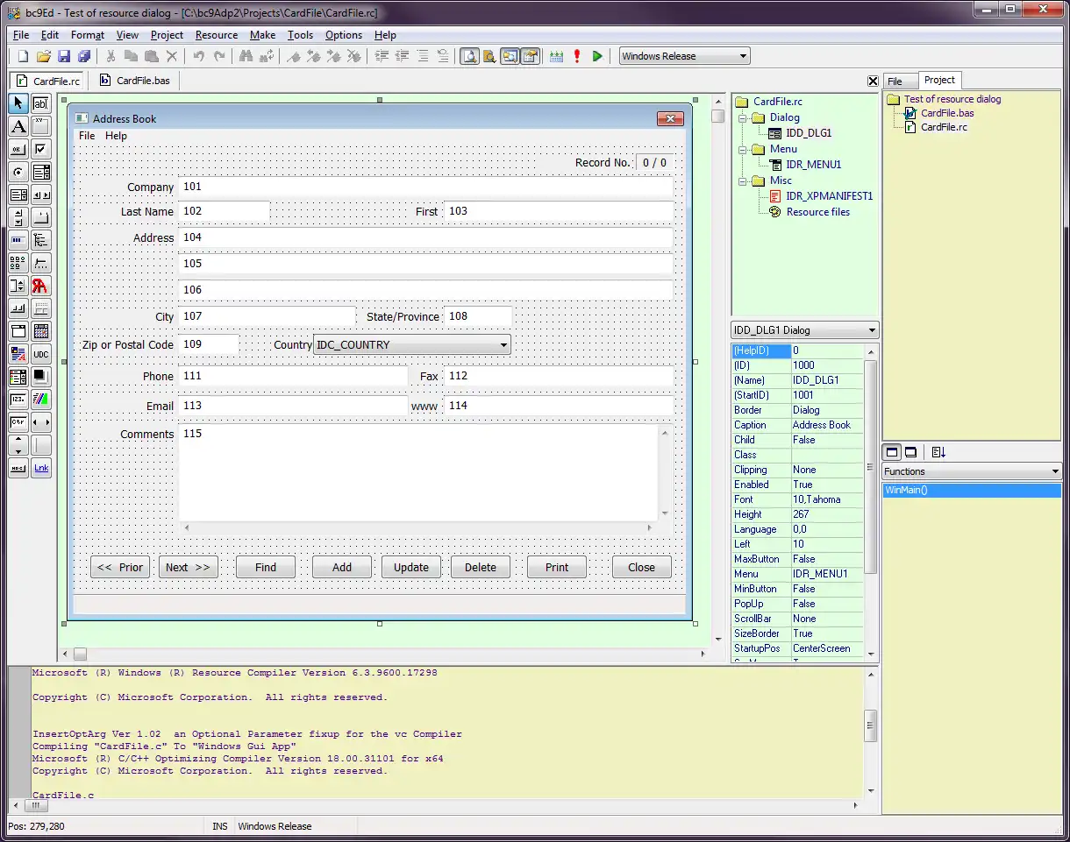
Task: Toggle the magnifier preview toolbar button
Action: [469, 56]
